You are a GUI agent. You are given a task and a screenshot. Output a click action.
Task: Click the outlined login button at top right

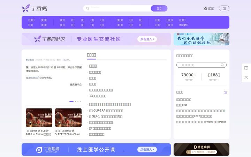224,8
